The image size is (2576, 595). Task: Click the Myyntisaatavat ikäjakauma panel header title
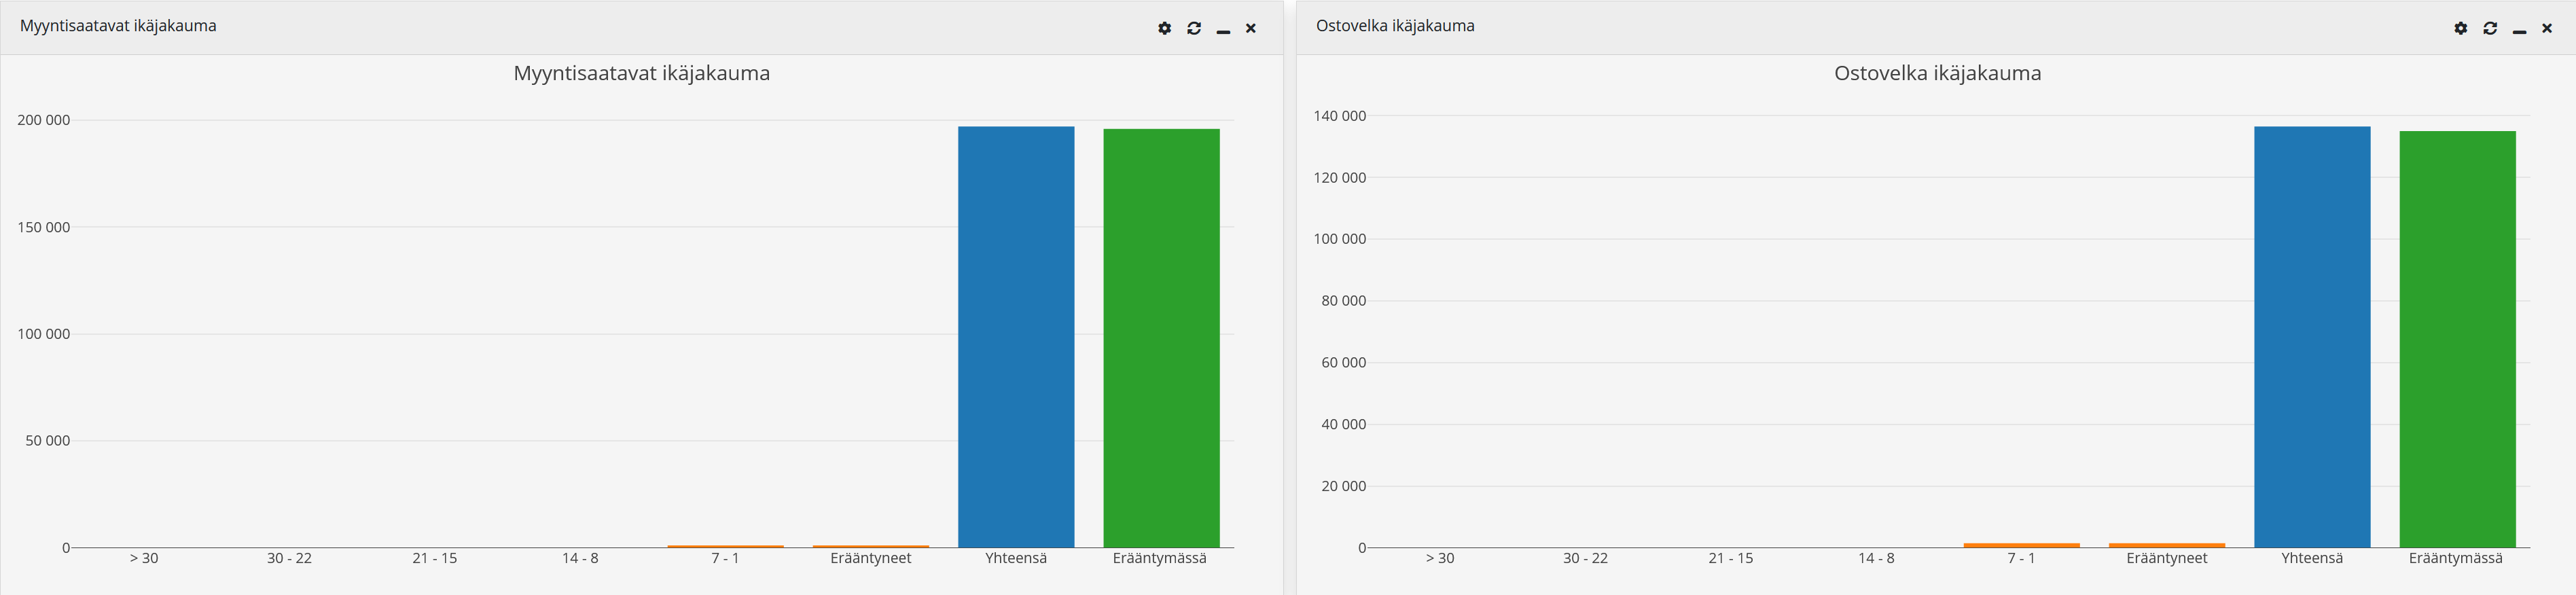point(118,26)
